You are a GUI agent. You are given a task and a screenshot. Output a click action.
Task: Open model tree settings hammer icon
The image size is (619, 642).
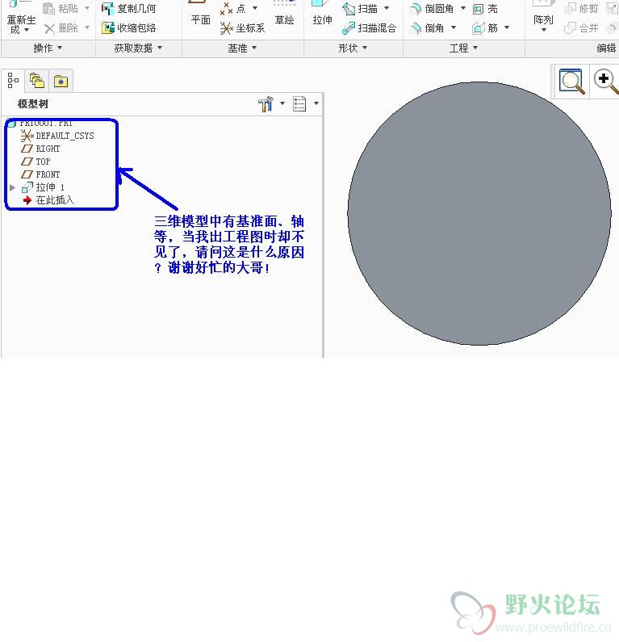pyautogui.click(x=266, y=104)
